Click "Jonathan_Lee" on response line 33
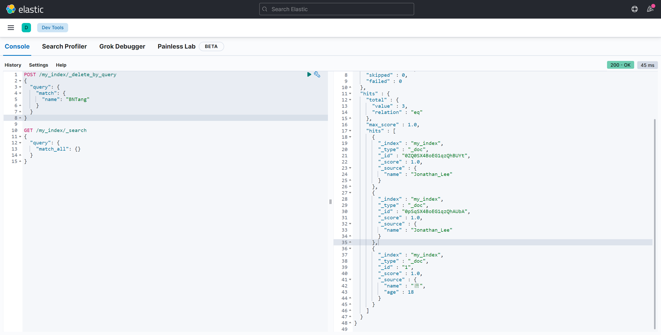Image resolution: width=661 pixels, height=335 pixels. (x=432, y=230)
